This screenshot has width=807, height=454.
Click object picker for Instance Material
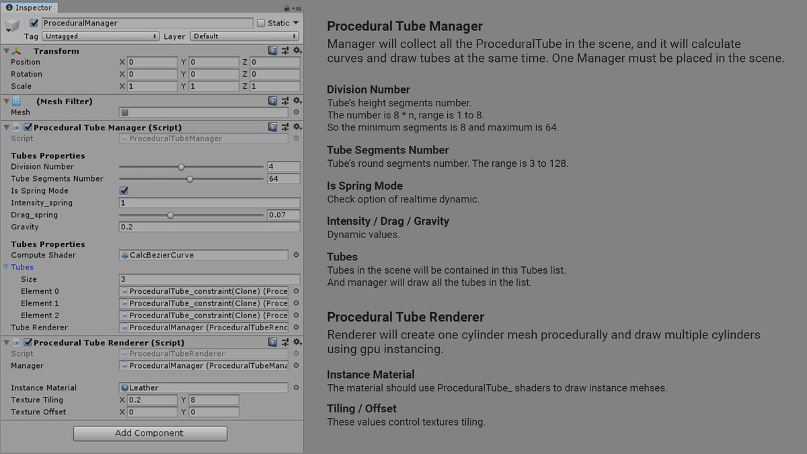point(296,387)
